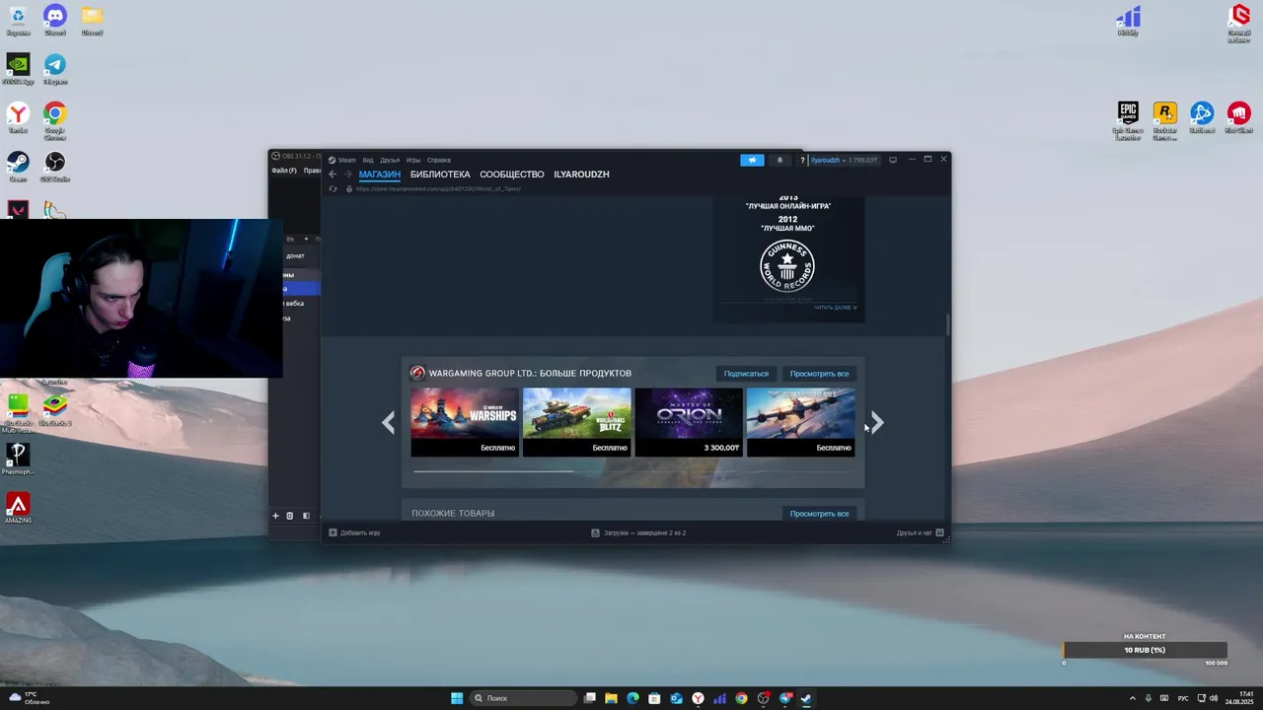Click Добавить игру in Steam footer
This screenshot has width=1263, height=710.
(x=354, y=532)
